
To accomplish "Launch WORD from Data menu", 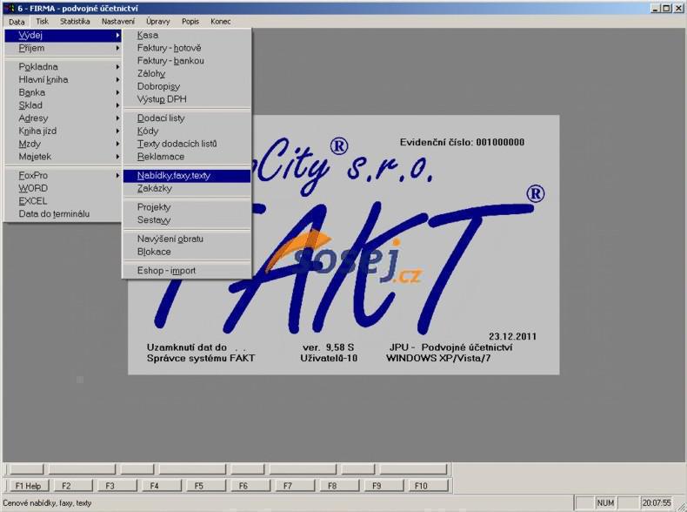I will click(x=63, y=188).
